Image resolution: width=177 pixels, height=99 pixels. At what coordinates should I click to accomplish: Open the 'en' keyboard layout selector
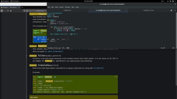click(163, 1)
